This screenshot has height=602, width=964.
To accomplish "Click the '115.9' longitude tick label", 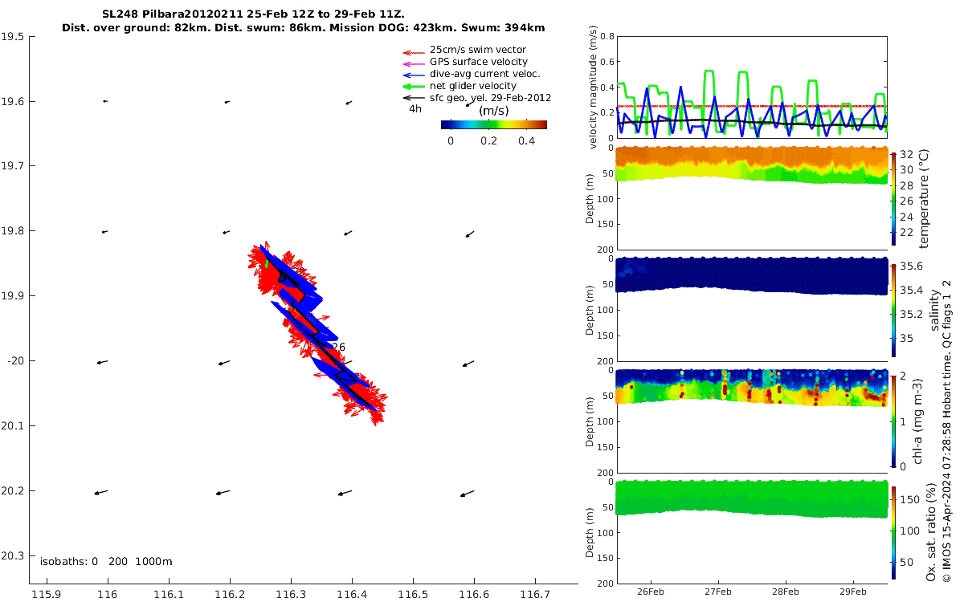I will 47,593.
